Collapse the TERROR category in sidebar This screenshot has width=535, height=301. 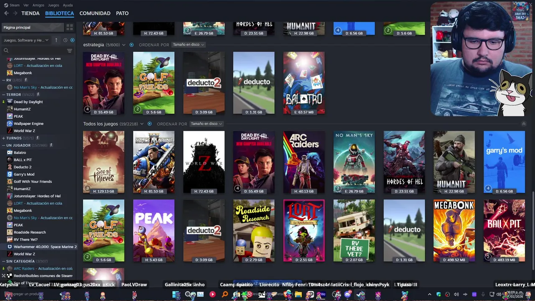point(3,94)
